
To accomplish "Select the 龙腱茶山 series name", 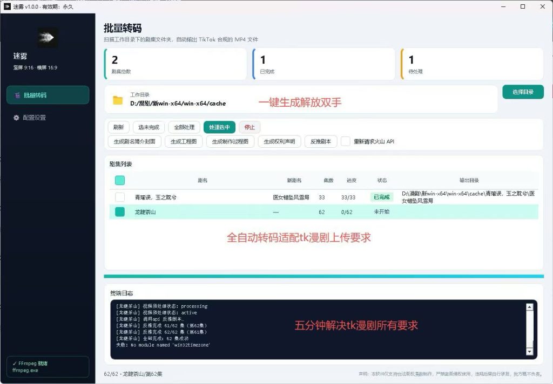I will pyautogui.click(x=145, y=212).
